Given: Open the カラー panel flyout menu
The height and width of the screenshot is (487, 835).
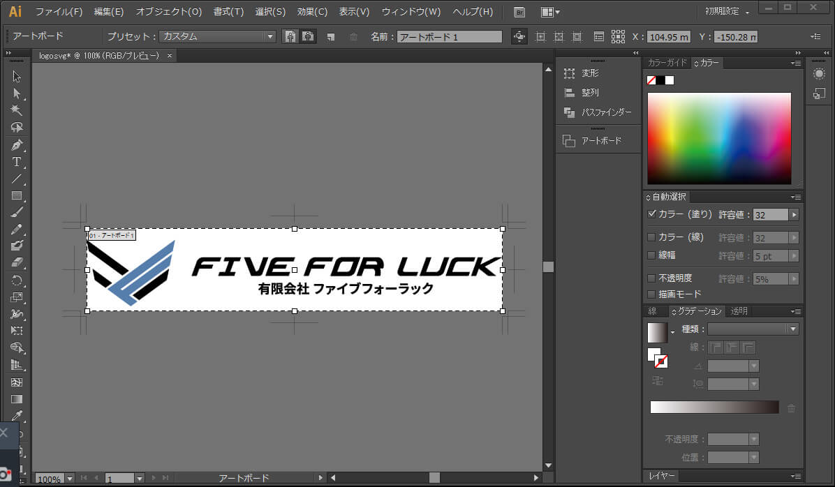Looking at the screenshot, I should click(796, 63).
